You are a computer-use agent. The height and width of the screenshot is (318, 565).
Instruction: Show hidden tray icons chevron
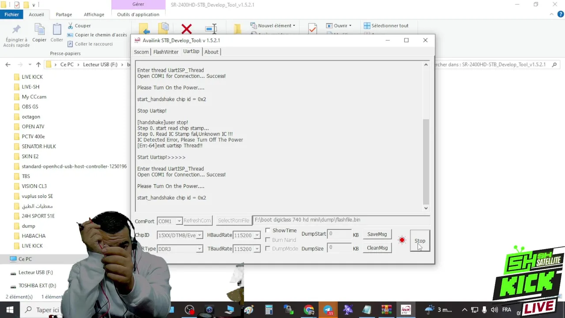coord(464,310)
